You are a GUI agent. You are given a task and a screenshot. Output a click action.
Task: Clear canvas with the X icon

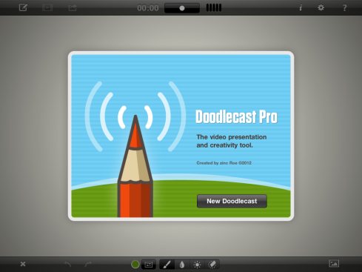tap(23, 264)
